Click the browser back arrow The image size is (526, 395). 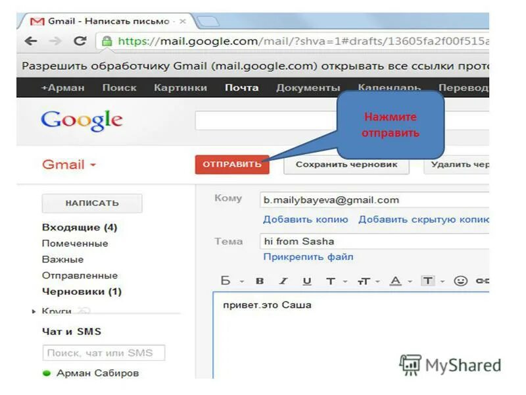pos(31,41)
